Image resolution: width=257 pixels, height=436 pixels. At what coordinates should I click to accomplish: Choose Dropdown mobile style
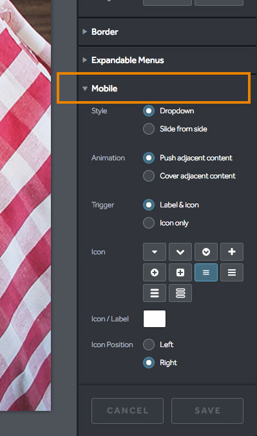pyautogui.click(x=149, y=111)
